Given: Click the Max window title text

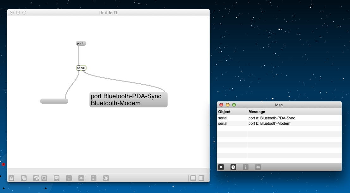Looking at the screenshot, I should pyautogui.click(x=279, y=105).
